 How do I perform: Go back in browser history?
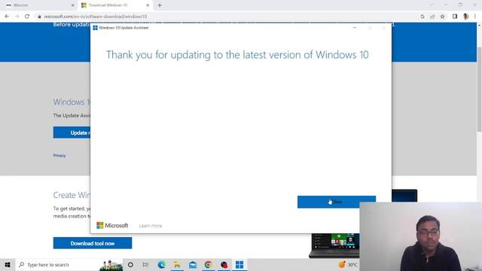tap(7, 17)
